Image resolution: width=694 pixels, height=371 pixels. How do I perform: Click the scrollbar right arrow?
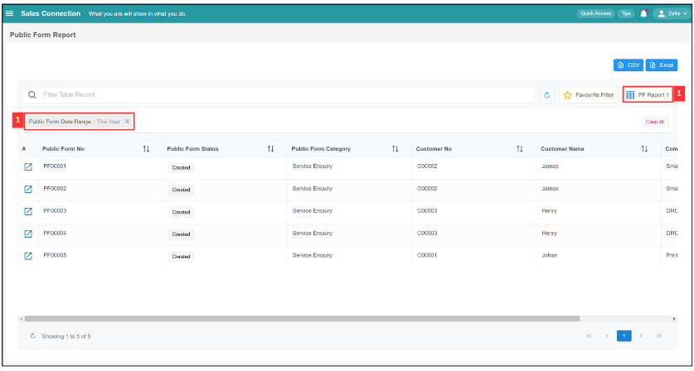click(674, 319)
